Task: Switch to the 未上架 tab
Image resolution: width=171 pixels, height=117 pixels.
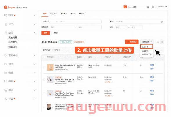Action: [82, 14]
